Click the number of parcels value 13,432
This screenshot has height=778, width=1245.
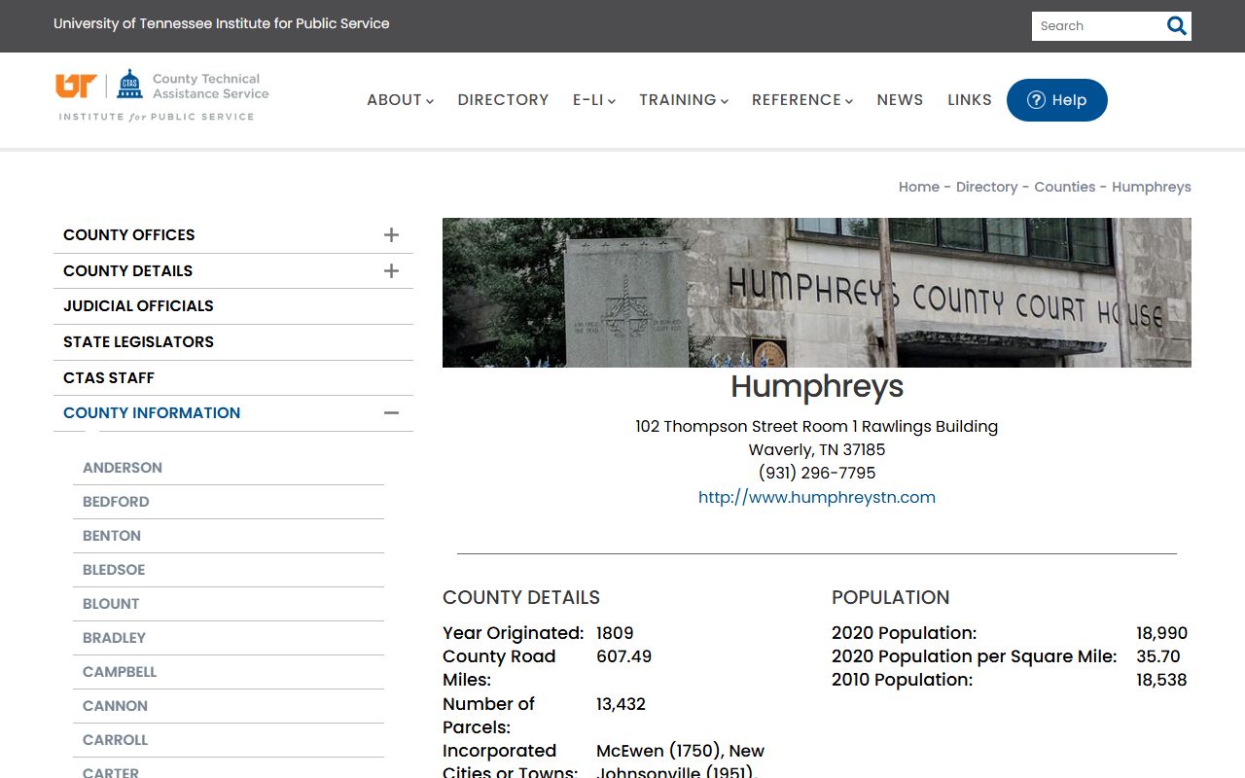click(x=621, y=703)
